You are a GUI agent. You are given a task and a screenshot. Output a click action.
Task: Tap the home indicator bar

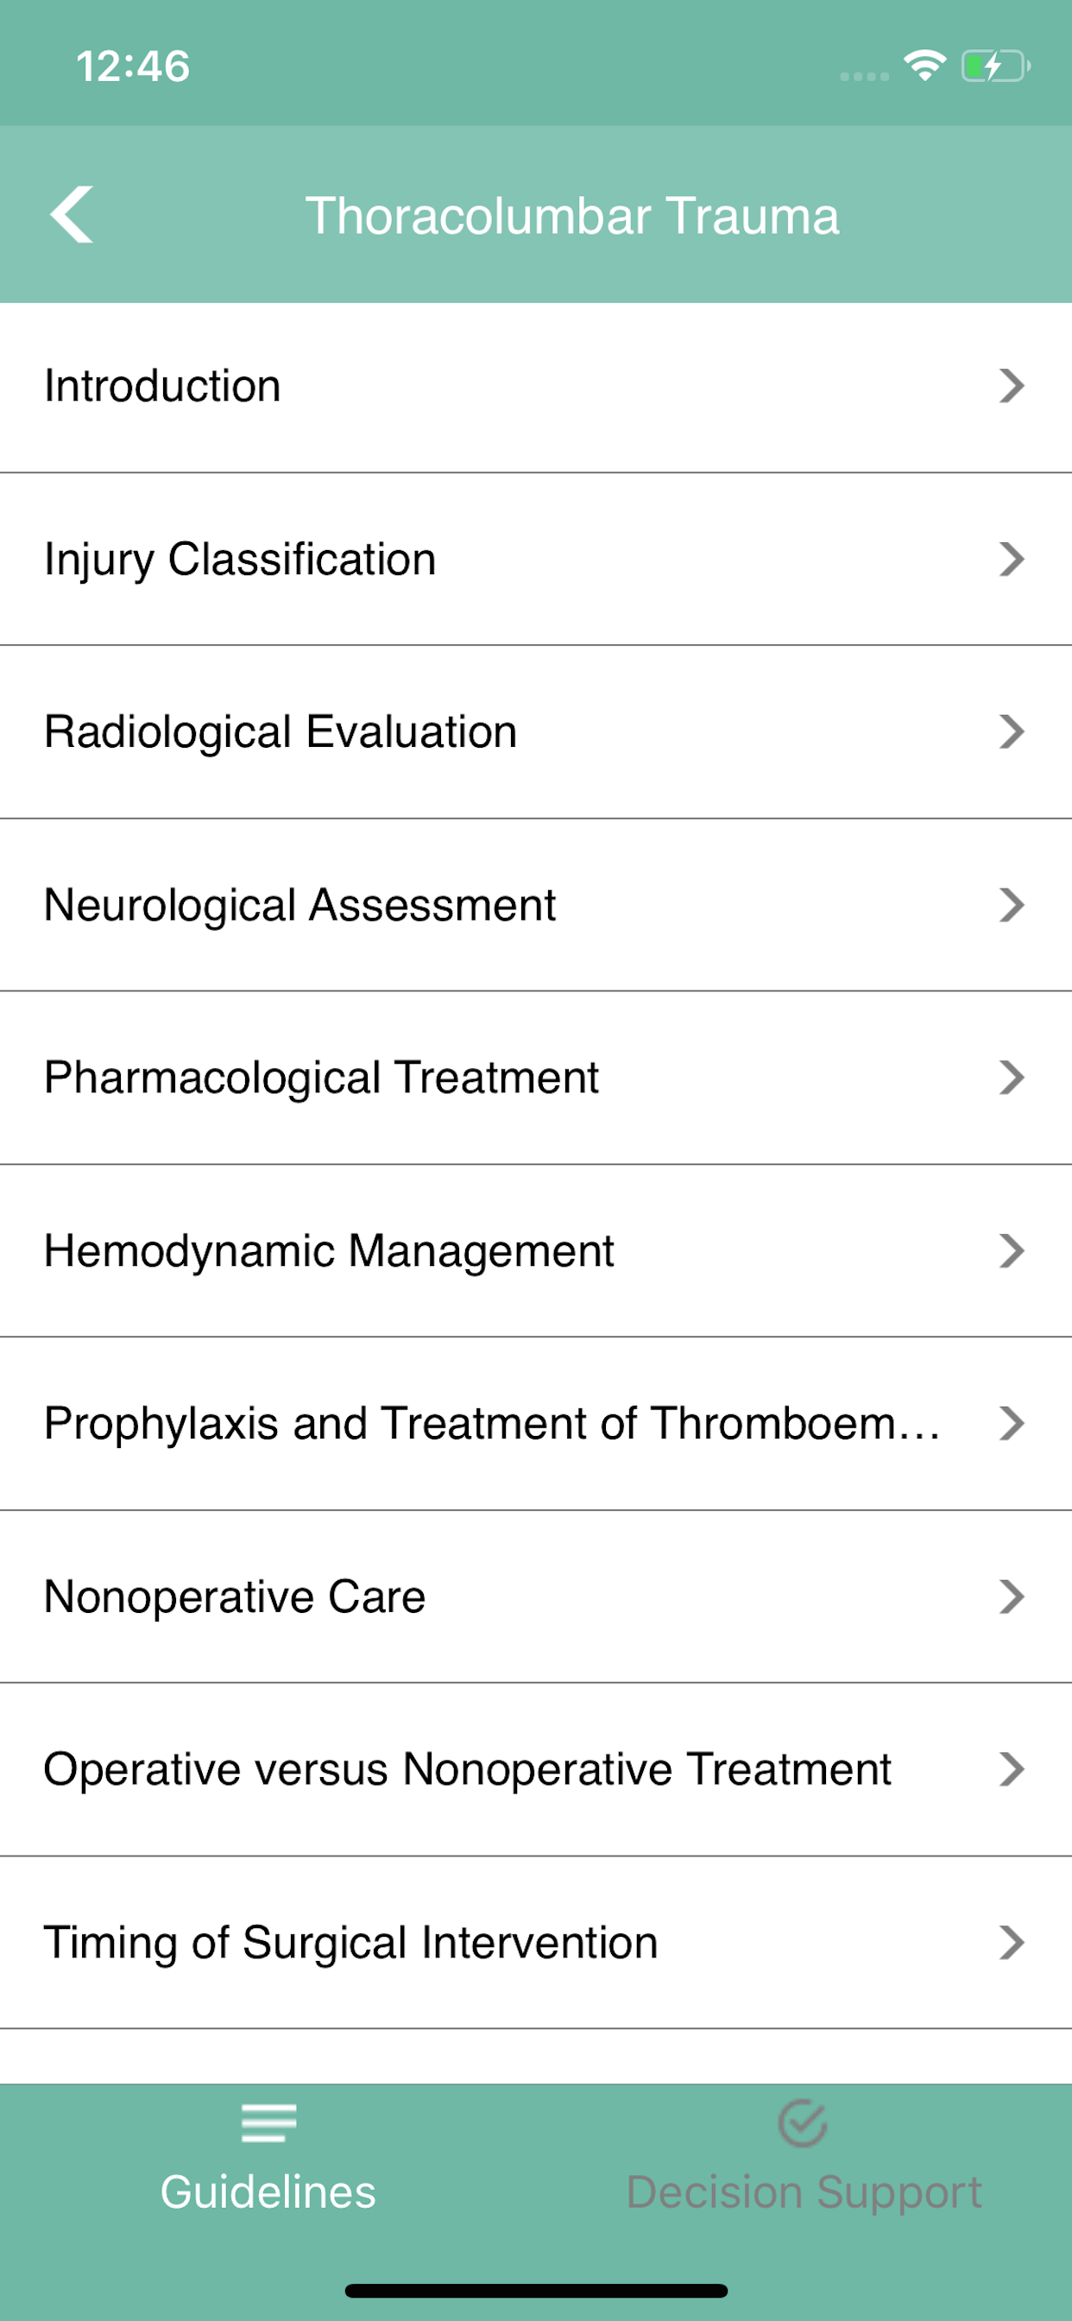tap(536, 2291)
